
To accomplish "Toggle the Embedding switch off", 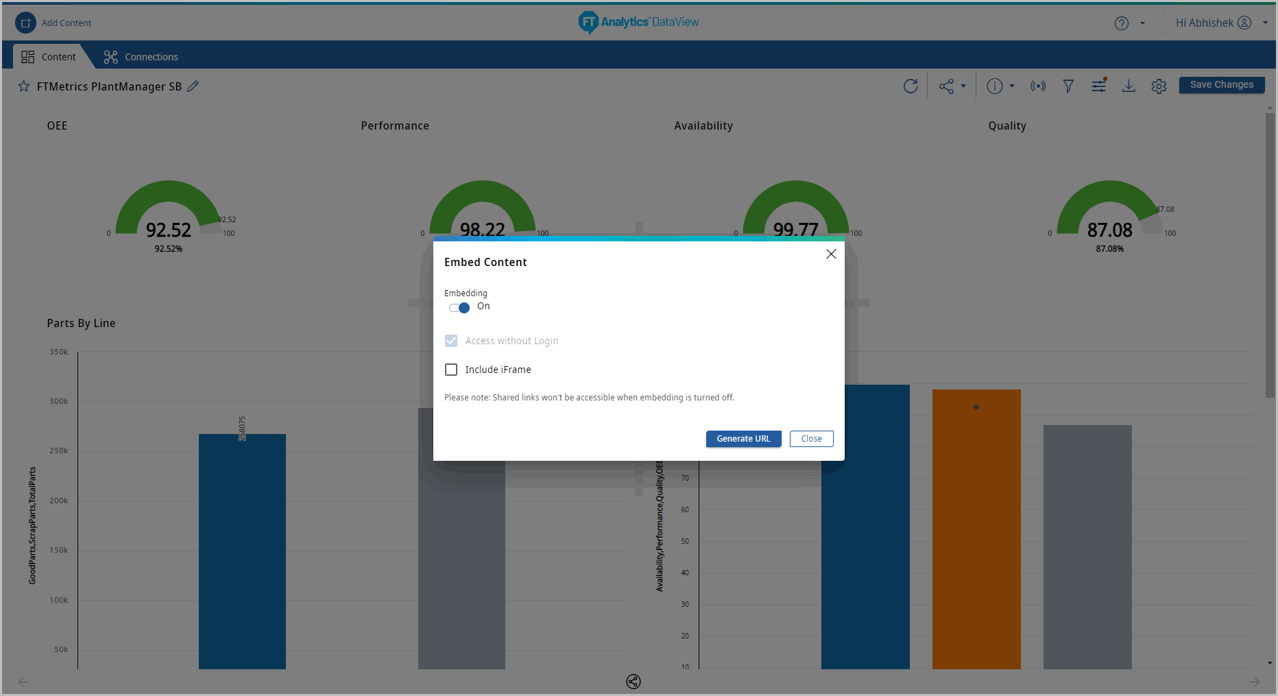I will point(459,307).
